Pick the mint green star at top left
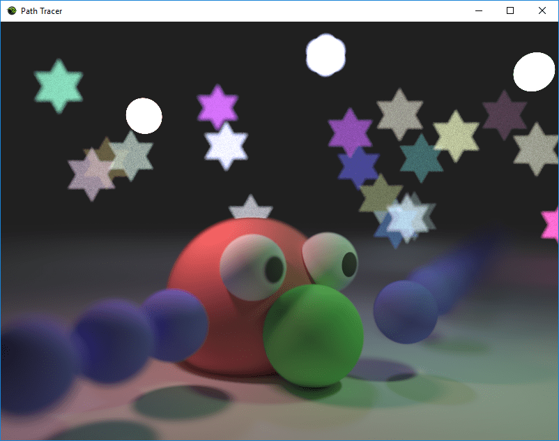 click(59, 85)
